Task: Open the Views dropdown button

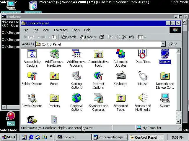Action: (x=141, y=37)
